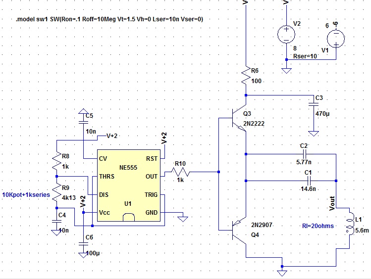Select resistor R10 symbol
Image resolution: width=371 pixels, height=279 pixels.
coord(180,172)
